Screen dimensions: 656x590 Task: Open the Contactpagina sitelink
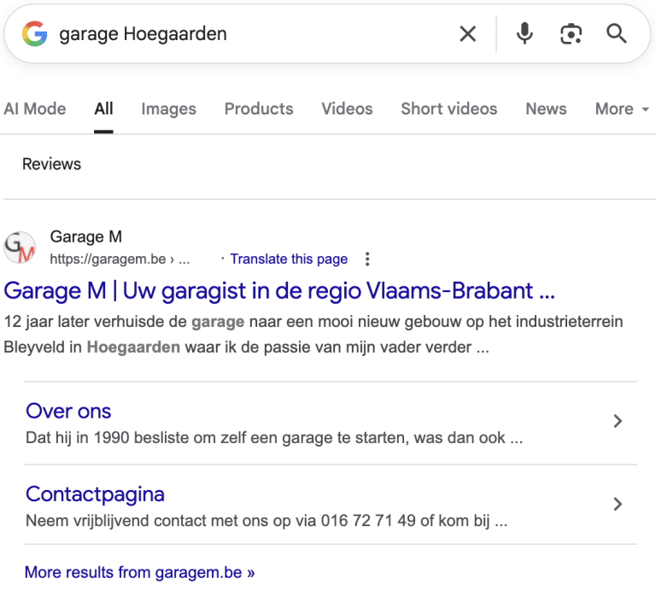click(95, 494)
